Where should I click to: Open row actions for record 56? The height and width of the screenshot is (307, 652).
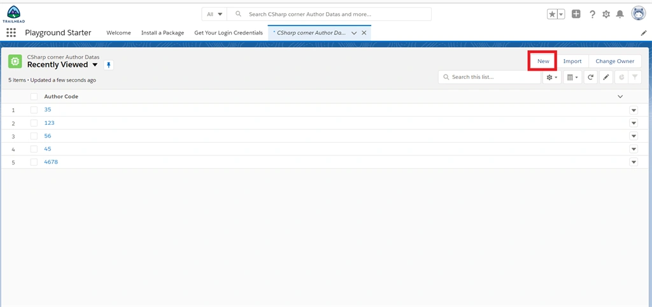pyautogui.click(x=634, y=136)
